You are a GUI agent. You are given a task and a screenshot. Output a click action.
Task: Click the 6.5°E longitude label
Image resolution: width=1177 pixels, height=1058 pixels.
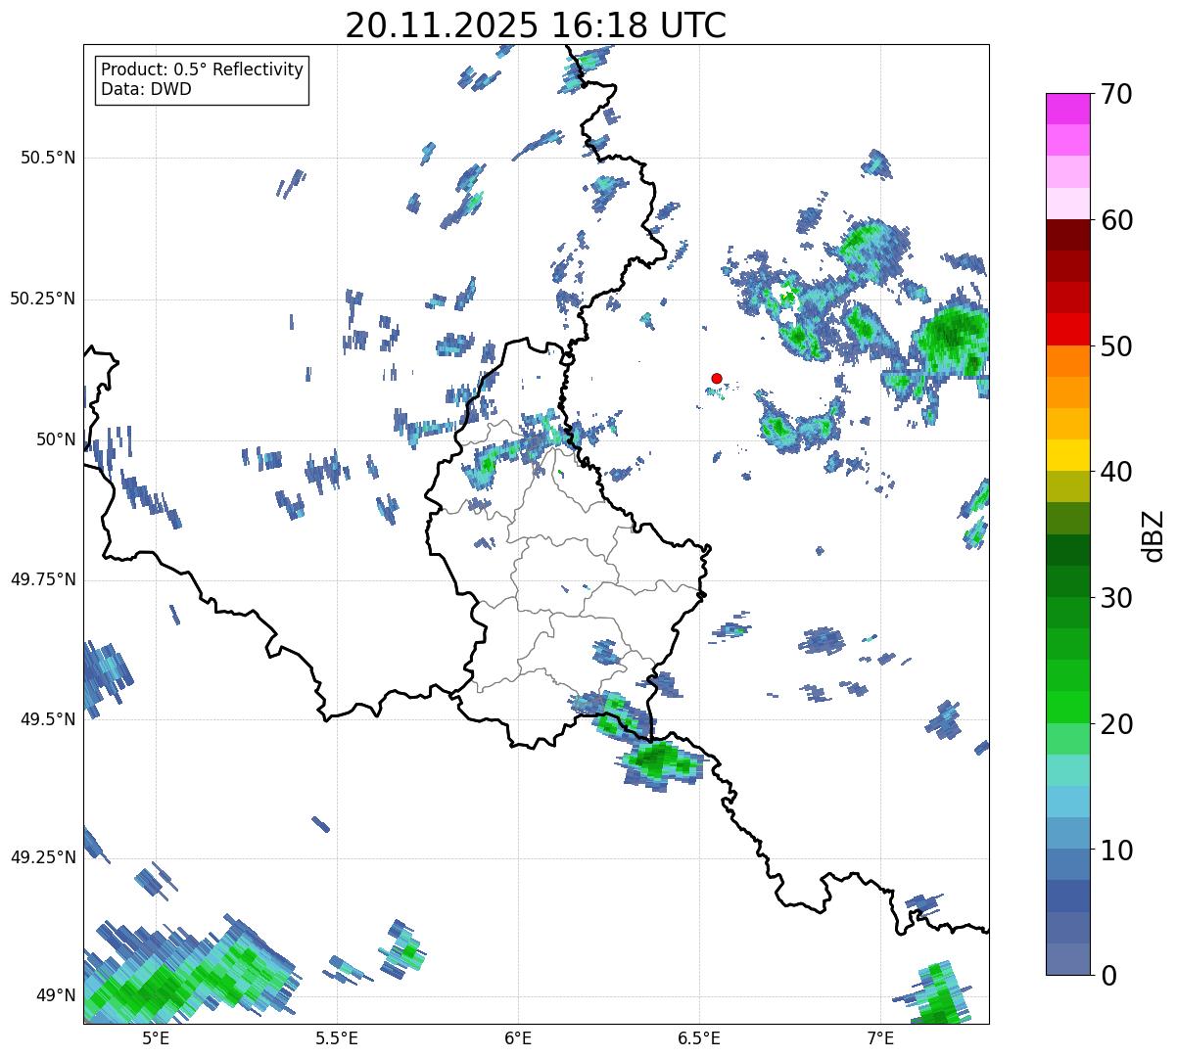click(x=699, y=1038)
